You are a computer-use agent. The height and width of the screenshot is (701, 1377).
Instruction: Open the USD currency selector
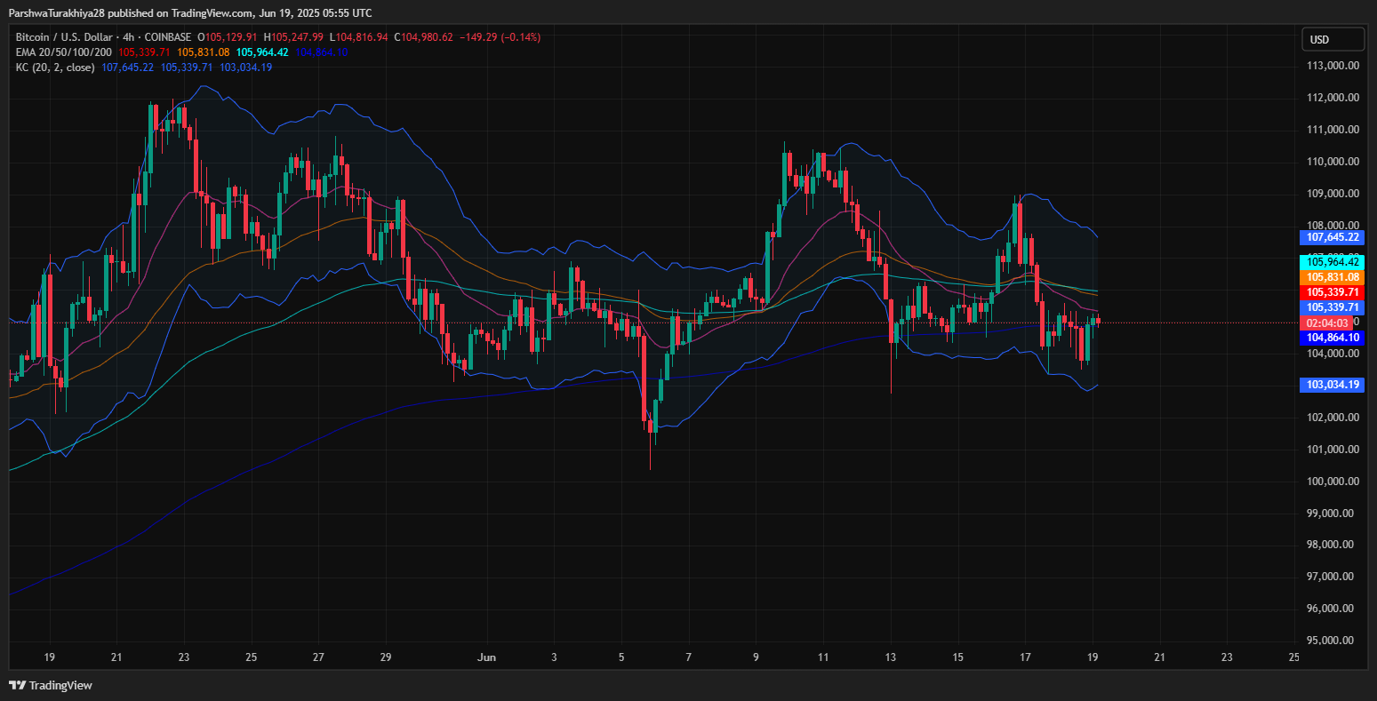pos(1333,39)
